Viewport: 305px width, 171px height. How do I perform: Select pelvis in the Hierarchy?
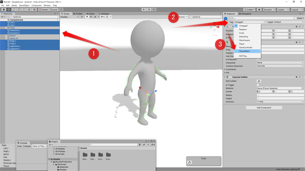pos(30,36)
